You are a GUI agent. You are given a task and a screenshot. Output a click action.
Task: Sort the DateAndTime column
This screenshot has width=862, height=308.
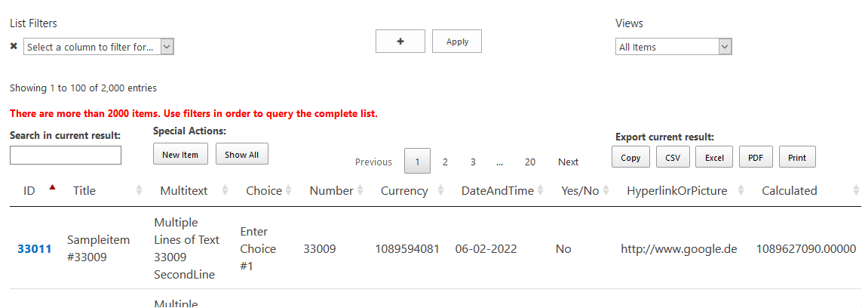(x=540, y=191)
